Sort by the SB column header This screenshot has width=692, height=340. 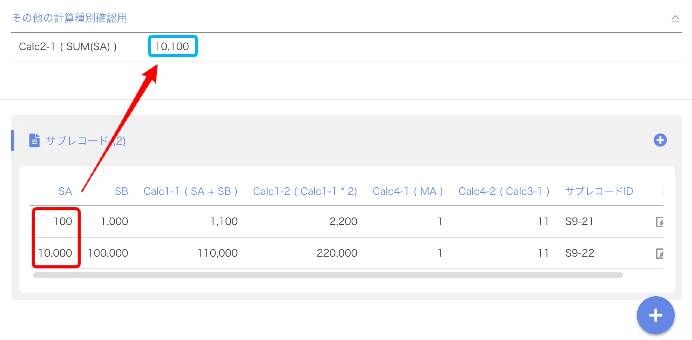(121, 191)
